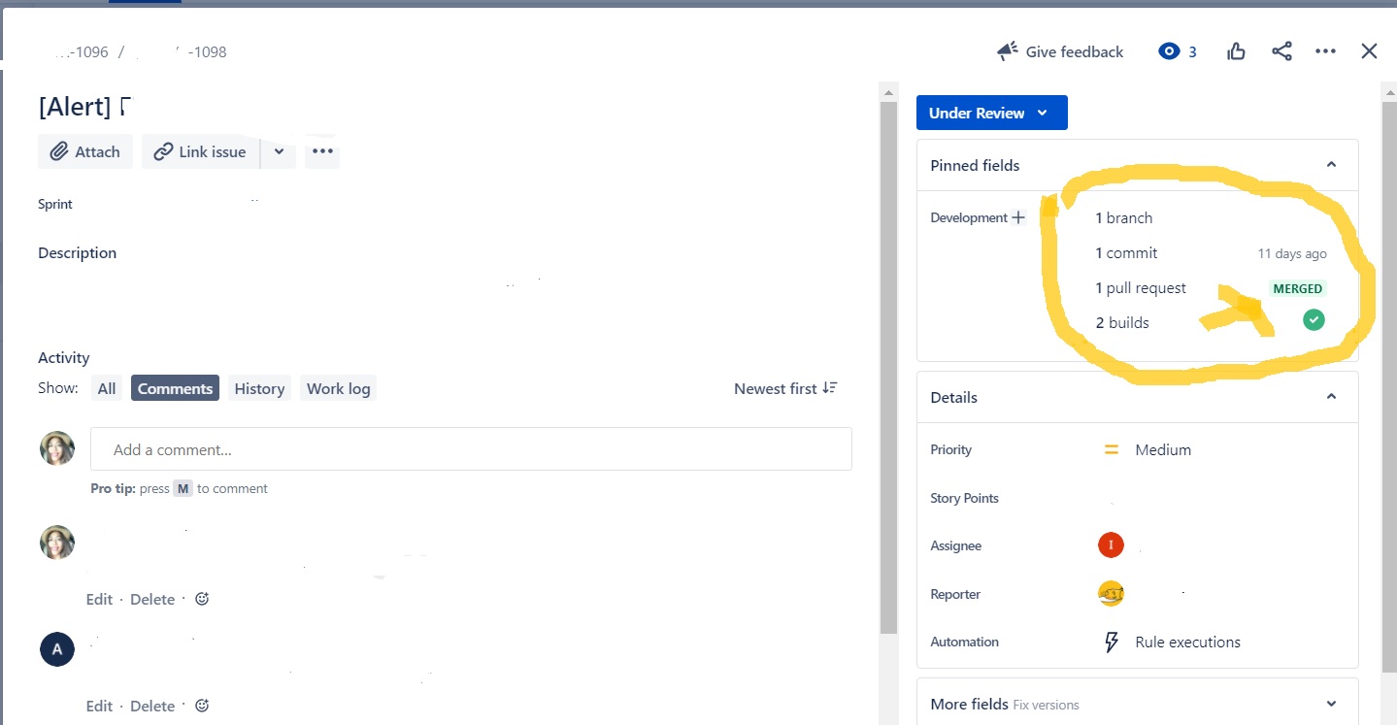Expand the More fields section
1397x725 pixels.
(1331, 703)
